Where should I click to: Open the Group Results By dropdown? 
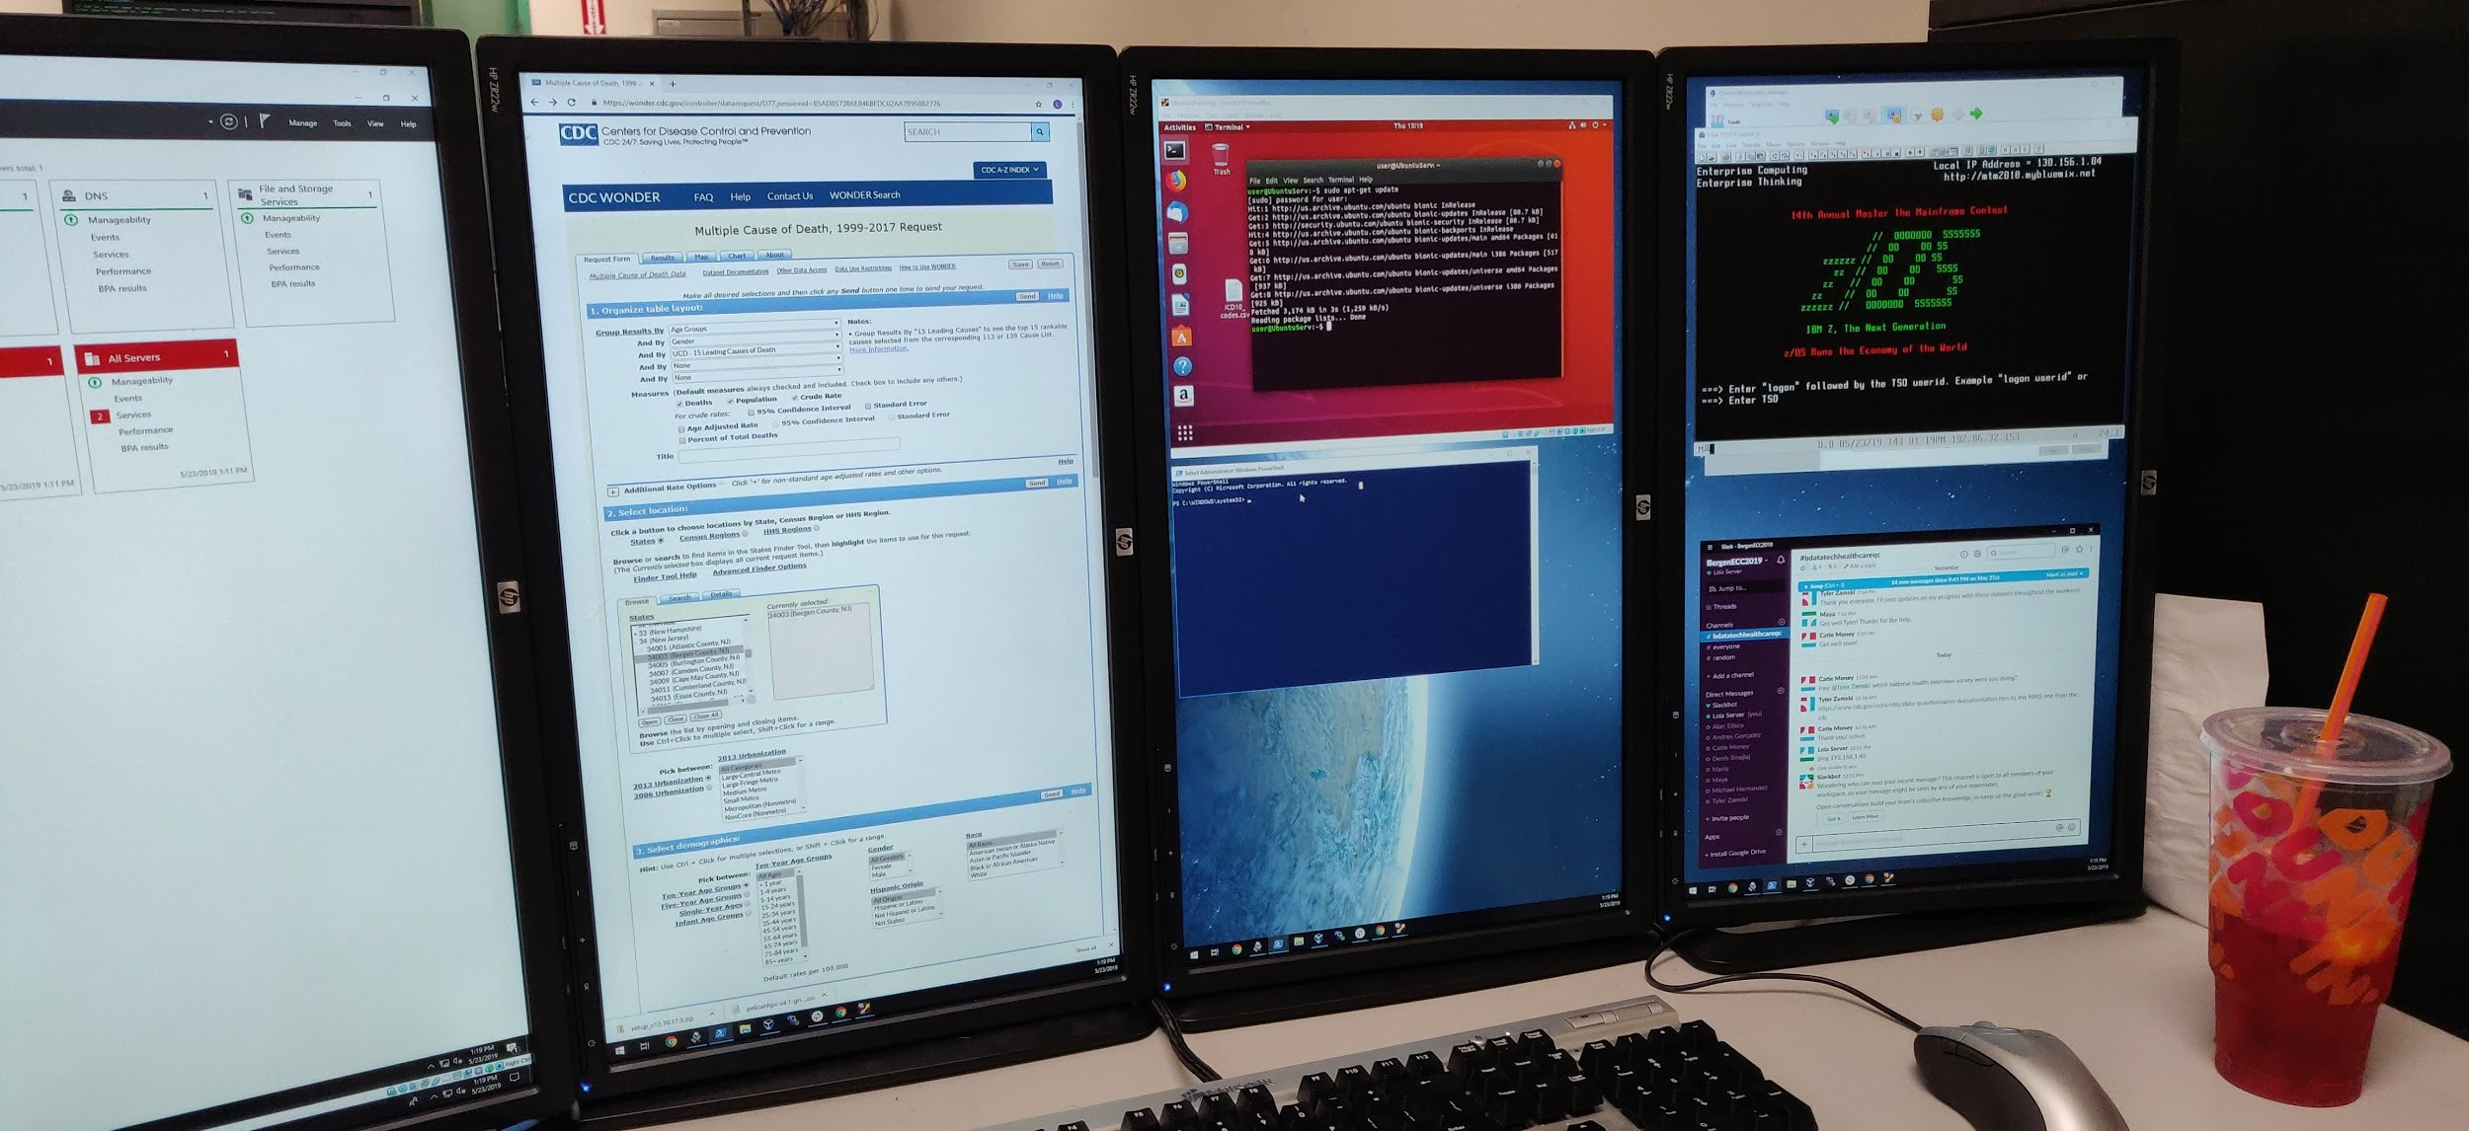754,329
